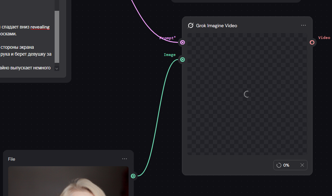Click the progress spinner icon beside 0%
Viewport: 332px width, 196px height.
click(x=279, y=165)
